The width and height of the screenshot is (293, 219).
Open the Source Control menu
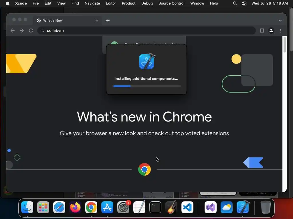pos(171,3)
